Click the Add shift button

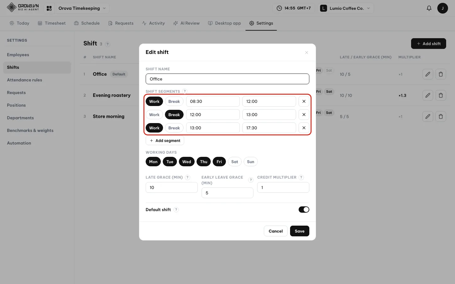(428, 44)
